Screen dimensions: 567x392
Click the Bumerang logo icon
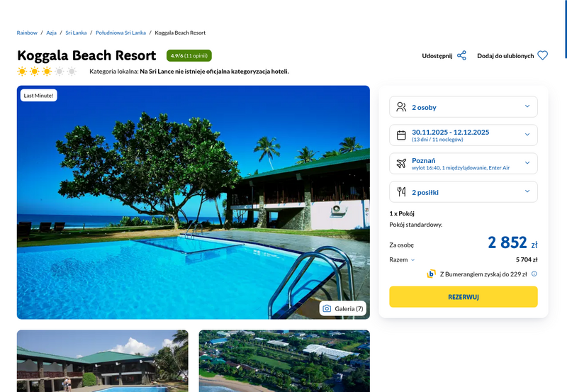click(x=431, y=274)
